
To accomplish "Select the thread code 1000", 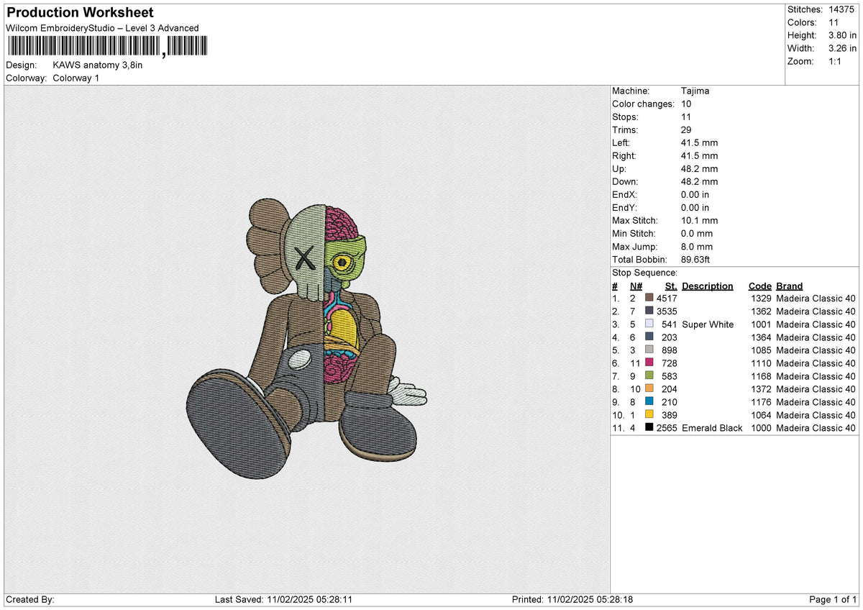I will [761, 428].
